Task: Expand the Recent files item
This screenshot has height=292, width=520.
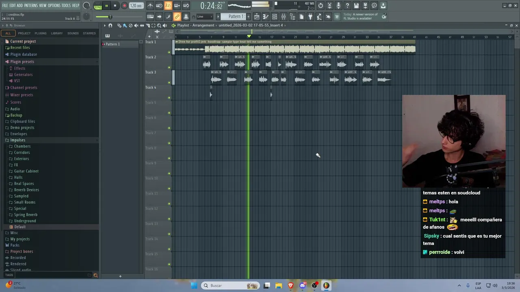Action: pyautogui.click(x=20, y=47)
